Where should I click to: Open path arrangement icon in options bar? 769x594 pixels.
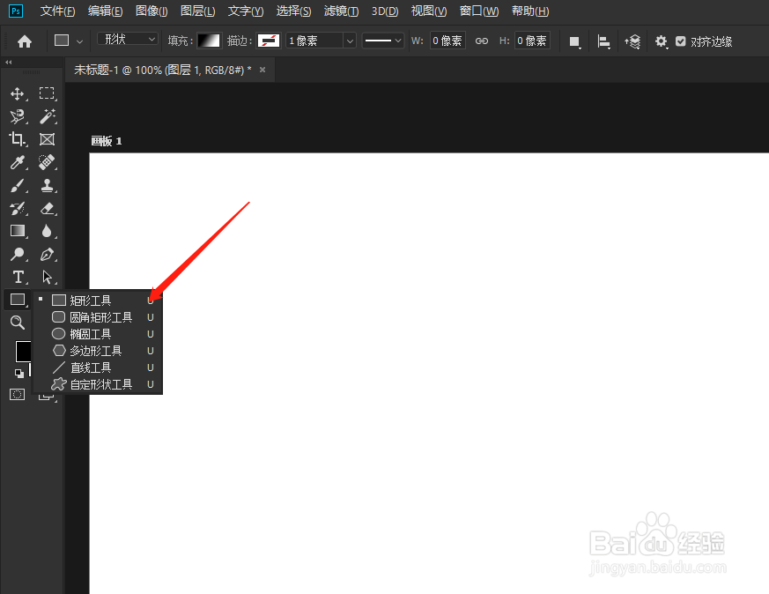(632, 41)
